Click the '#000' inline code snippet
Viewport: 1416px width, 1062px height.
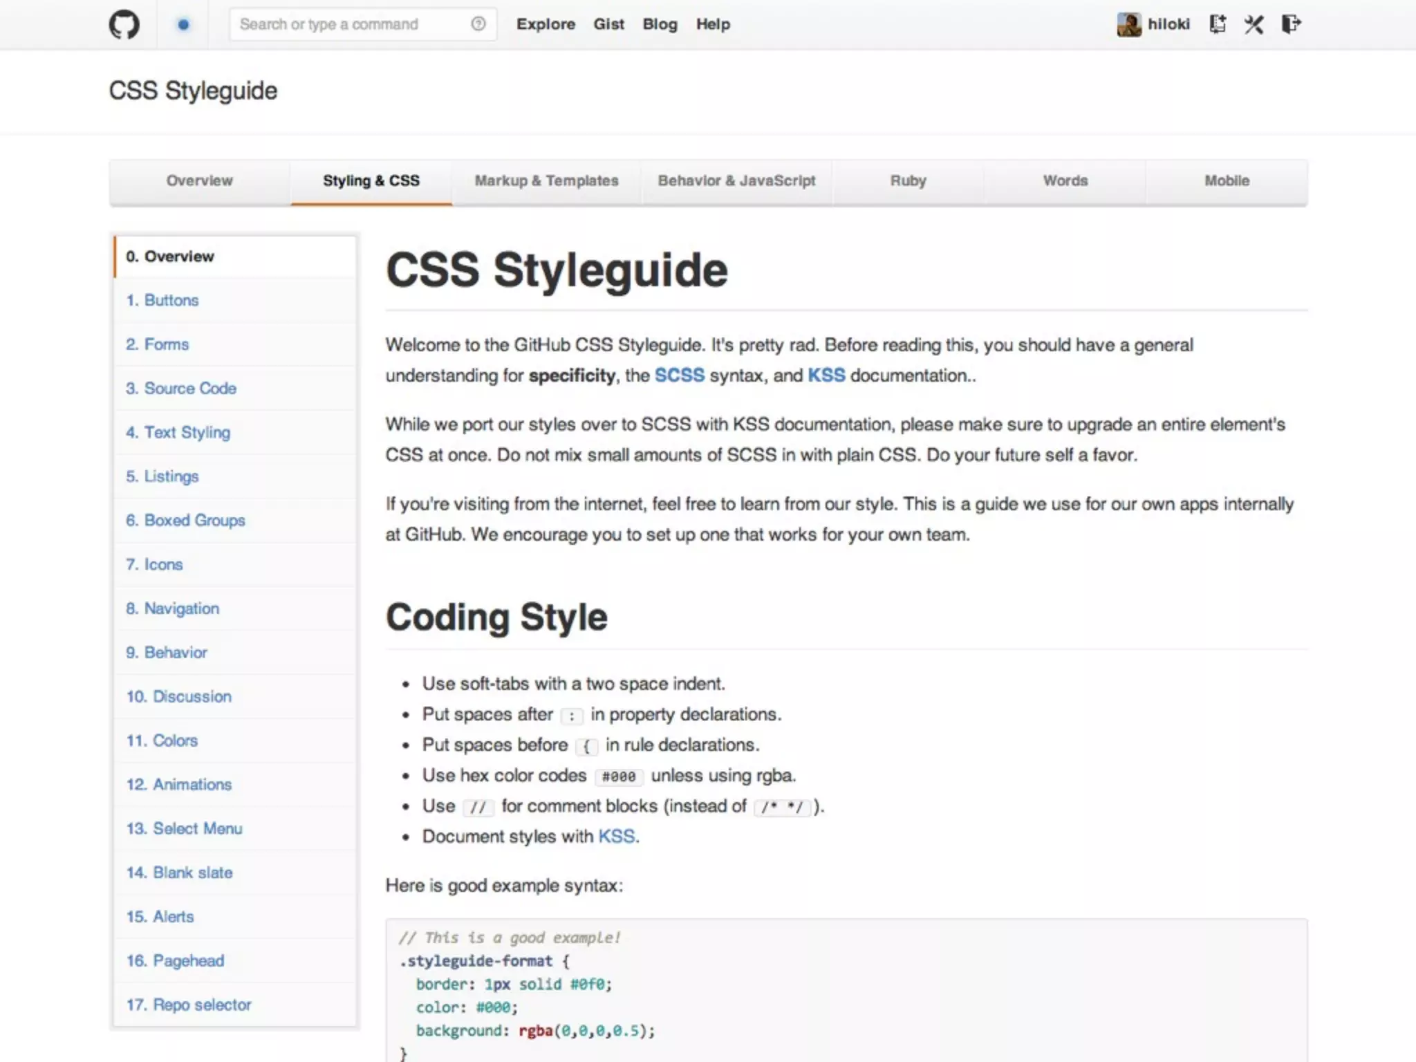[619, 776]
